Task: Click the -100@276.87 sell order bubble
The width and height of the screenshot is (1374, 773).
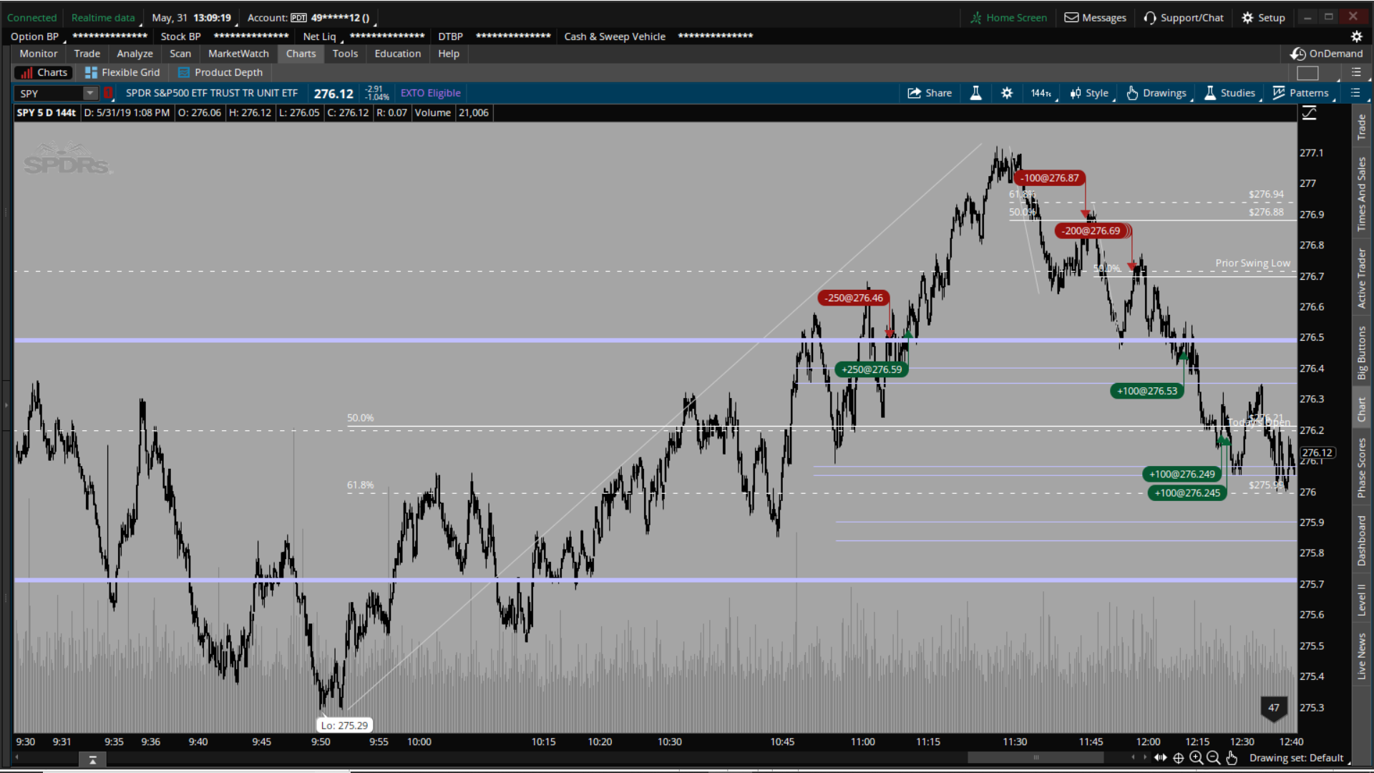Action: (x=1050, y=178)
